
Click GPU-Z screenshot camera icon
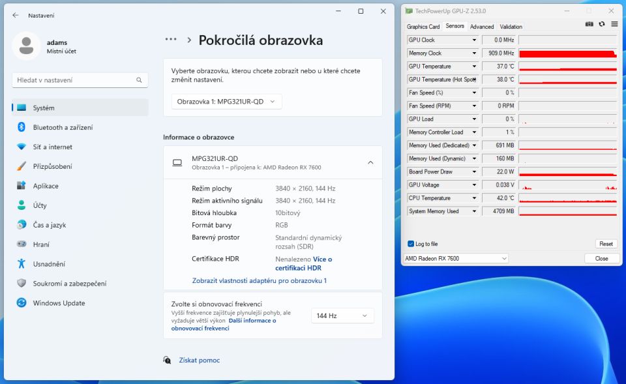point(589,24)
